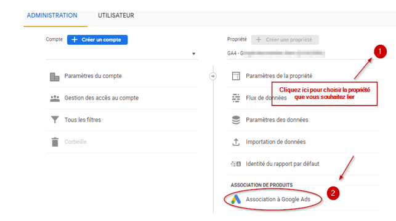Click the people icon for account access

55,98
